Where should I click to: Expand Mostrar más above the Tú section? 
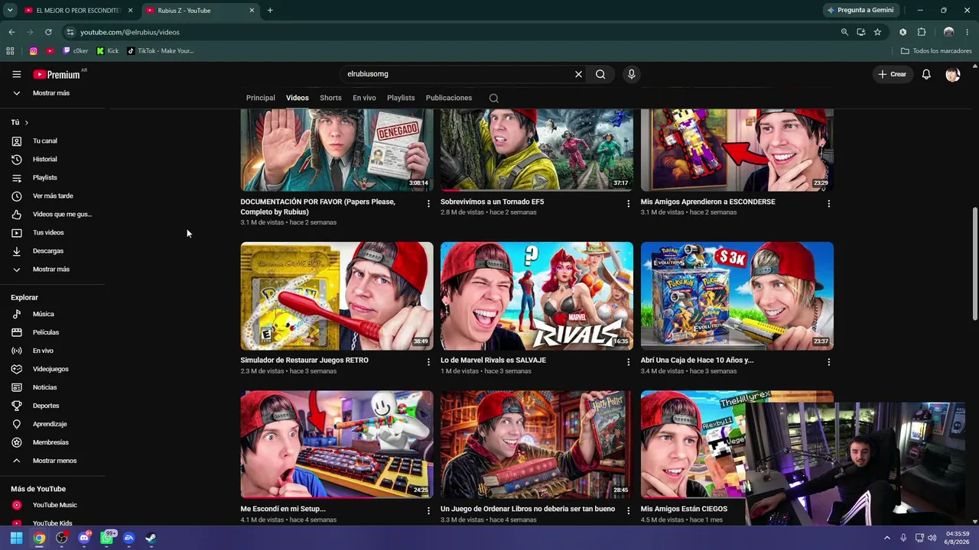coord(52,93)
